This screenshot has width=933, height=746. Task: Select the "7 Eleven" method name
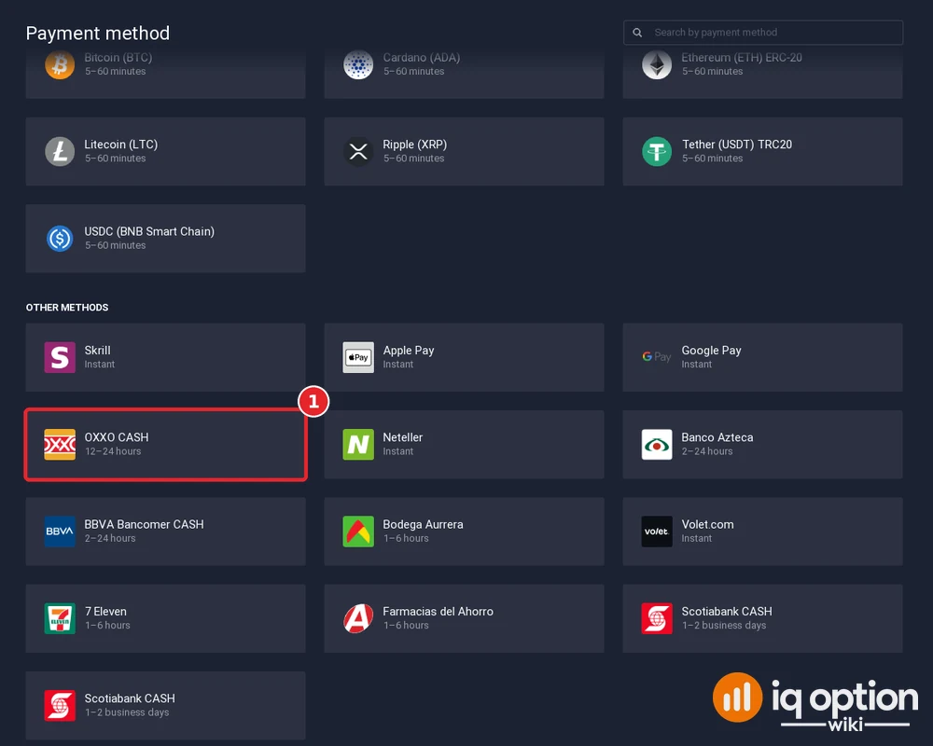click(x=106, y=611)
